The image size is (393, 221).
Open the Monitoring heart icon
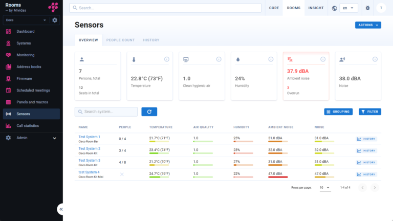point(8,55)
